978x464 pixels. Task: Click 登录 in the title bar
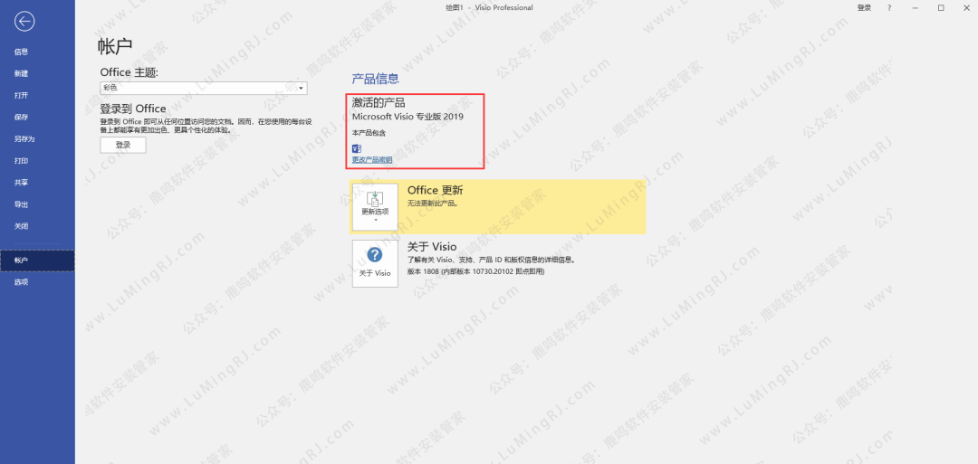click(x=864, y=7)
